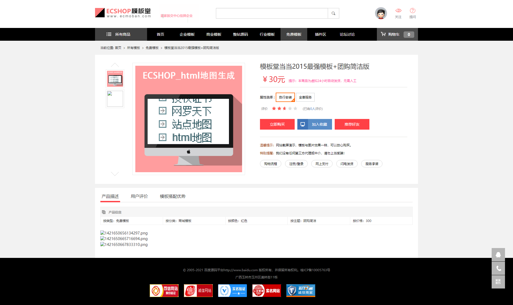The image size is (513, 305).
Task: Click the 诚信网站 trust badge
Action: tap(198, 291)
